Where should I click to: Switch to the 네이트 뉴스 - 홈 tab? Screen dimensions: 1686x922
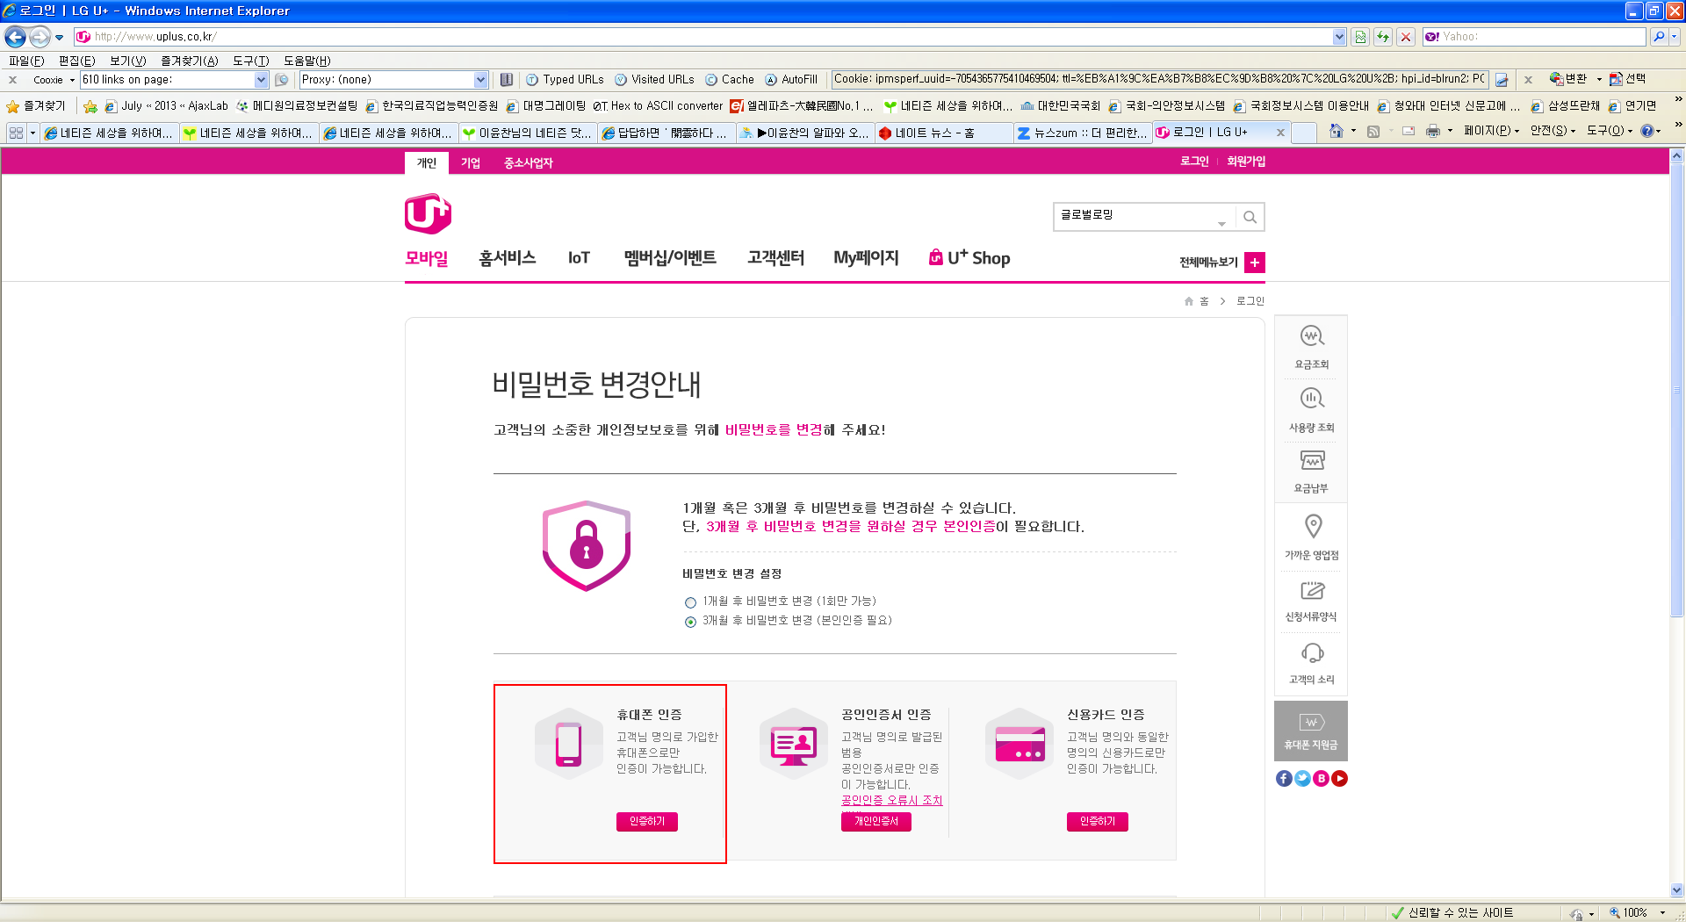pyautogui.click(x=943, y=133)
